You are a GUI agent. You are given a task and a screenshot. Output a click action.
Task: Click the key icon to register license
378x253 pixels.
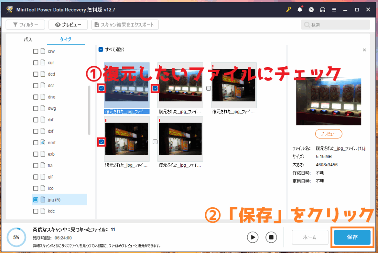coord(288,10)
